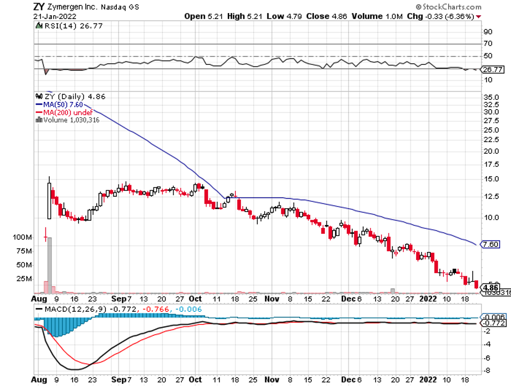Click the red MA(200) legend color line

39,112
